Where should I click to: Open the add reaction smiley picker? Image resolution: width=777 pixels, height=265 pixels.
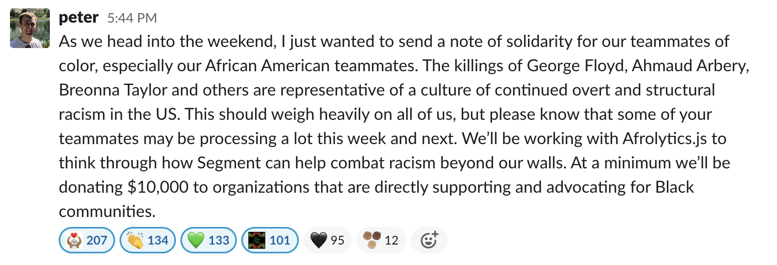429,240
